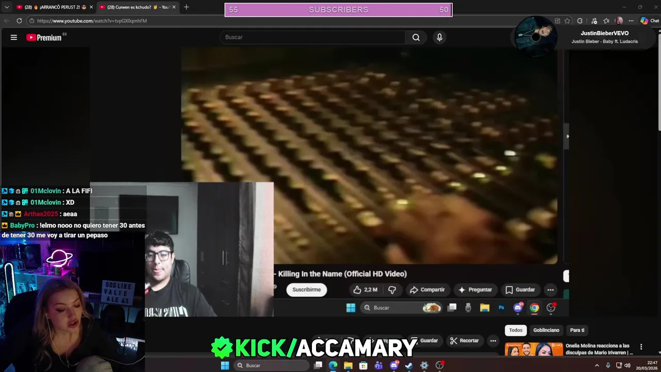Select the Todos filter chip

point(516,330)
